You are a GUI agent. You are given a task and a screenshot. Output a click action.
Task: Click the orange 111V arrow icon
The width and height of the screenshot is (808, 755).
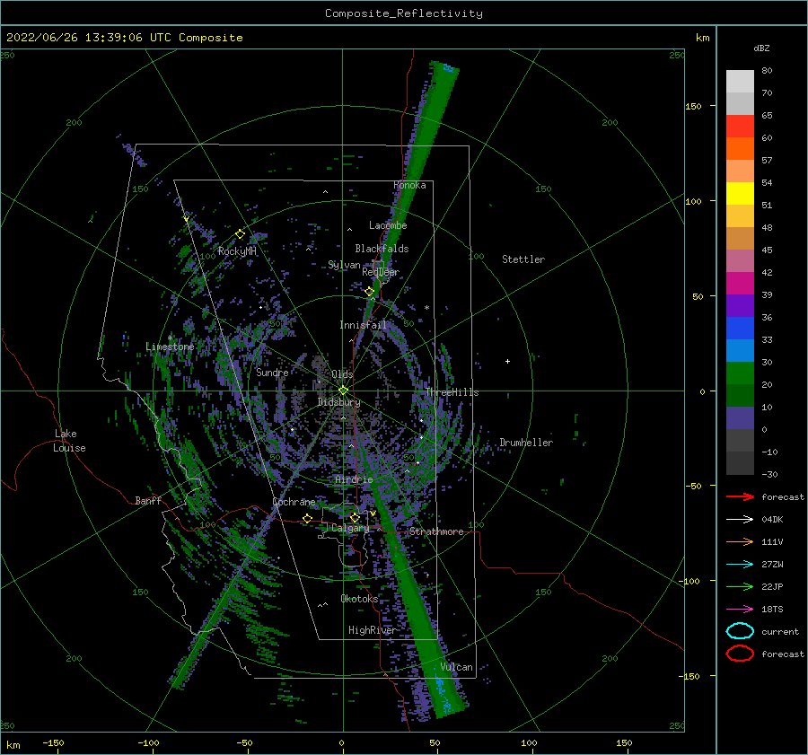click(740, 541)
